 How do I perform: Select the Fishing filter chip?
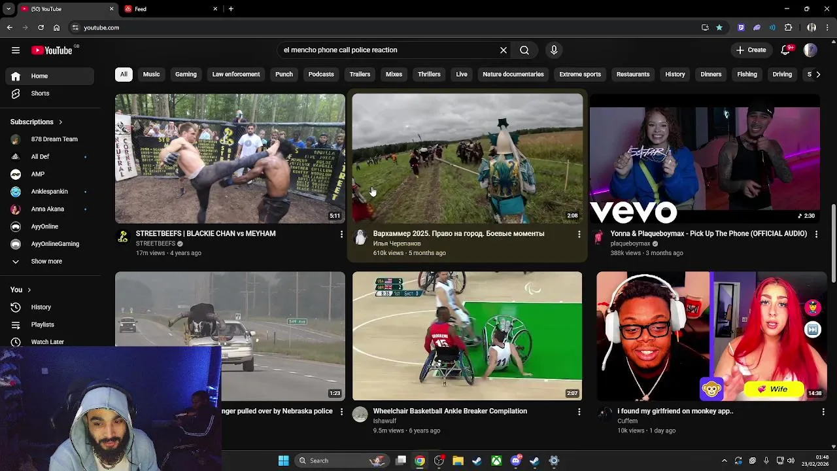tap(747, 74)
